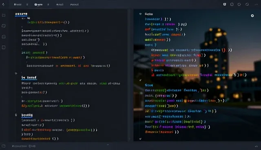Click the square icon lowest in the left sidebar

point(4,47)
